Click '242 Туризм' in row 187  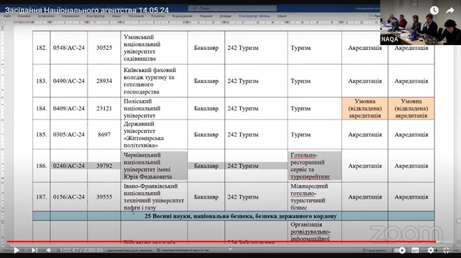pos(243,197)
